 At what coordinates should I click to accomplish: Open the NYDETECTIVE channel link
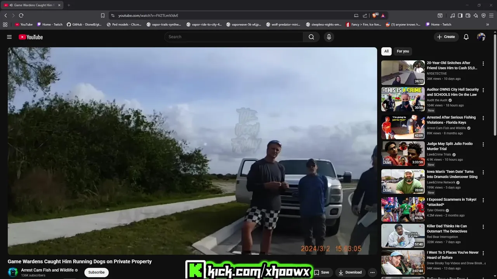pos(437,74)
